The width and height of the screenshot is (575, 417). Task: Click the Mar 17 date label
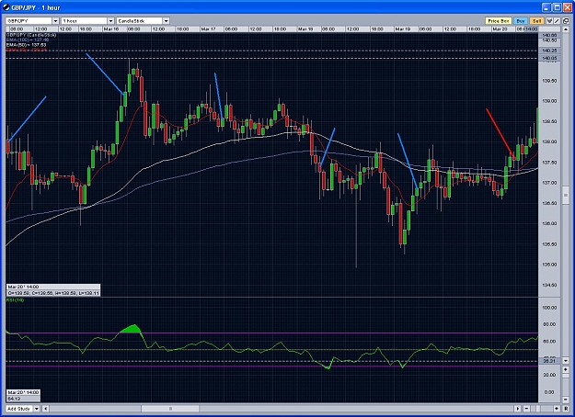click(208, 28)
